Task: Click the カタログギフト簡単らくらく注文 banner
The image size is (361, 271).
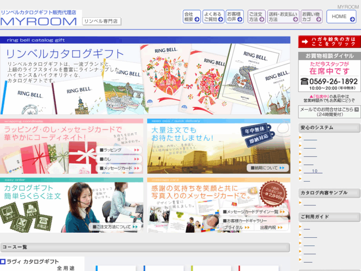Action: (72, 205)
